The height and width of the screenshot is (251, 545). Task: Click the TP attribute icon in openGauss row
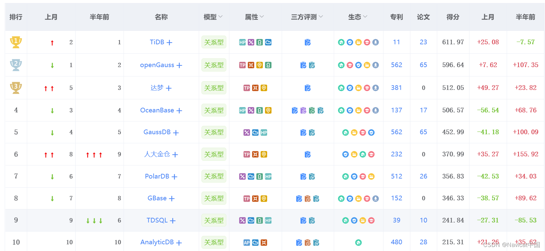(x=242, y=65)
